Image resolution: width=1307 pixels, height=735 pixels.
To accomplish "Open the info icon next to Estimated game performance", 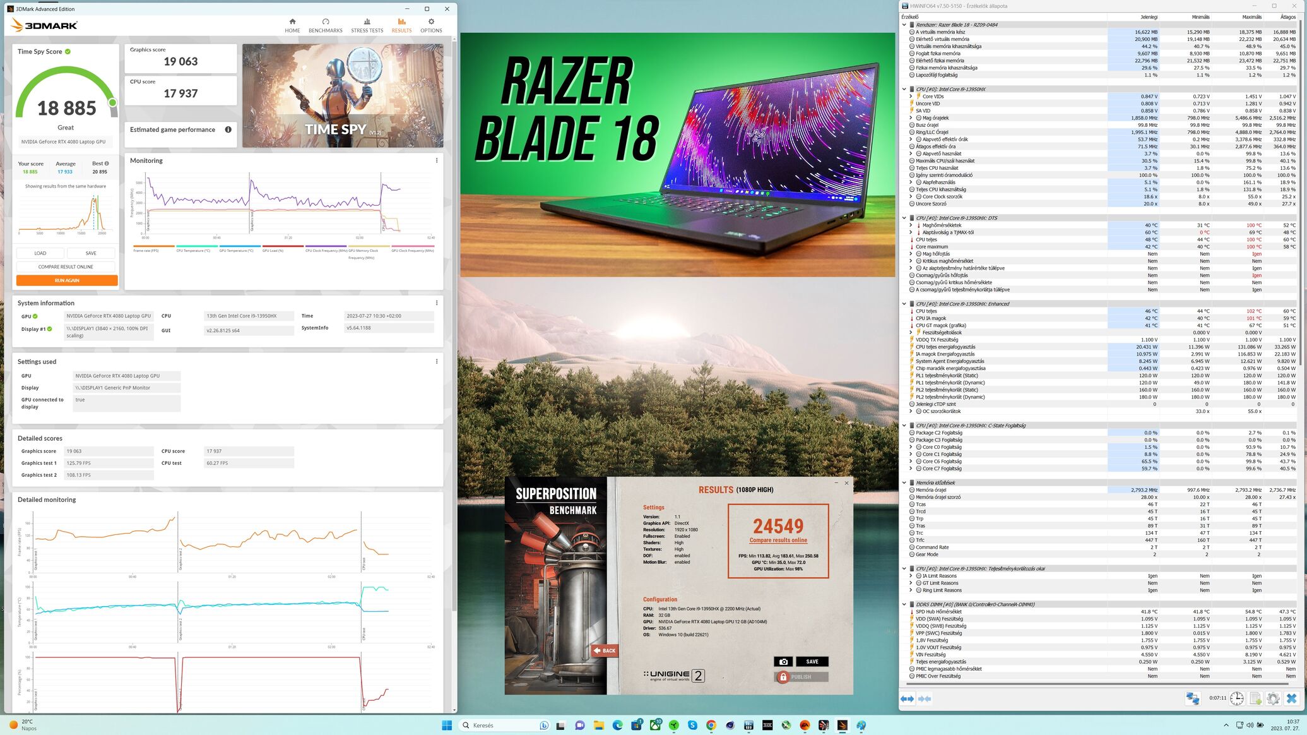I will point(228,129).
